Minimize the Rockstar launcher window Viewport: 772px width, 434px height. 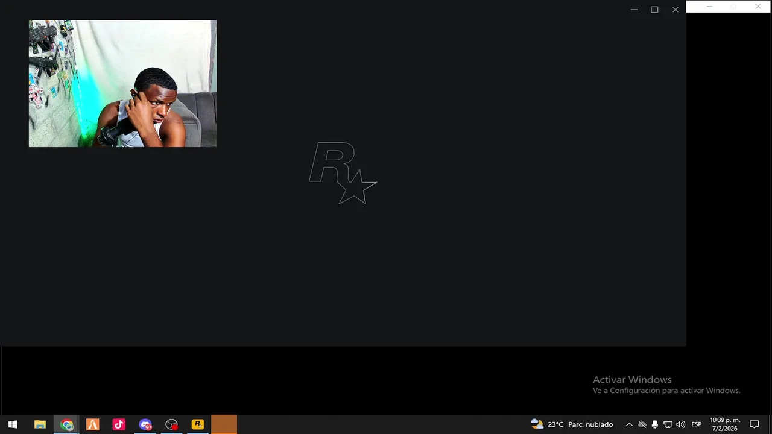click(x=634, y=10)
